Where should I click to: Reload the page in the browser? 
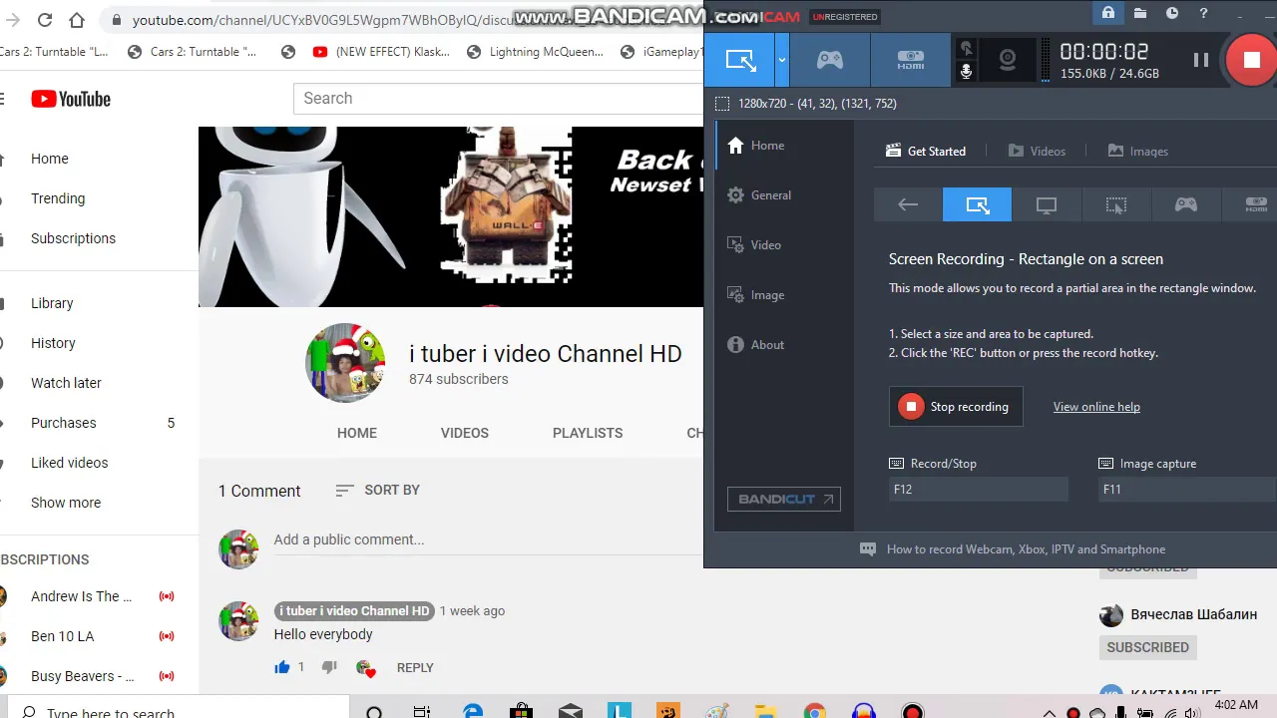click(45, 20)
